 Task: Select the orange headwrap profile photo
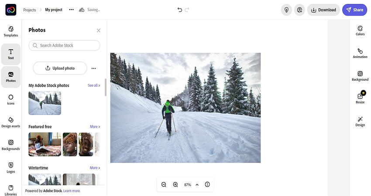[x=70, y=144]
